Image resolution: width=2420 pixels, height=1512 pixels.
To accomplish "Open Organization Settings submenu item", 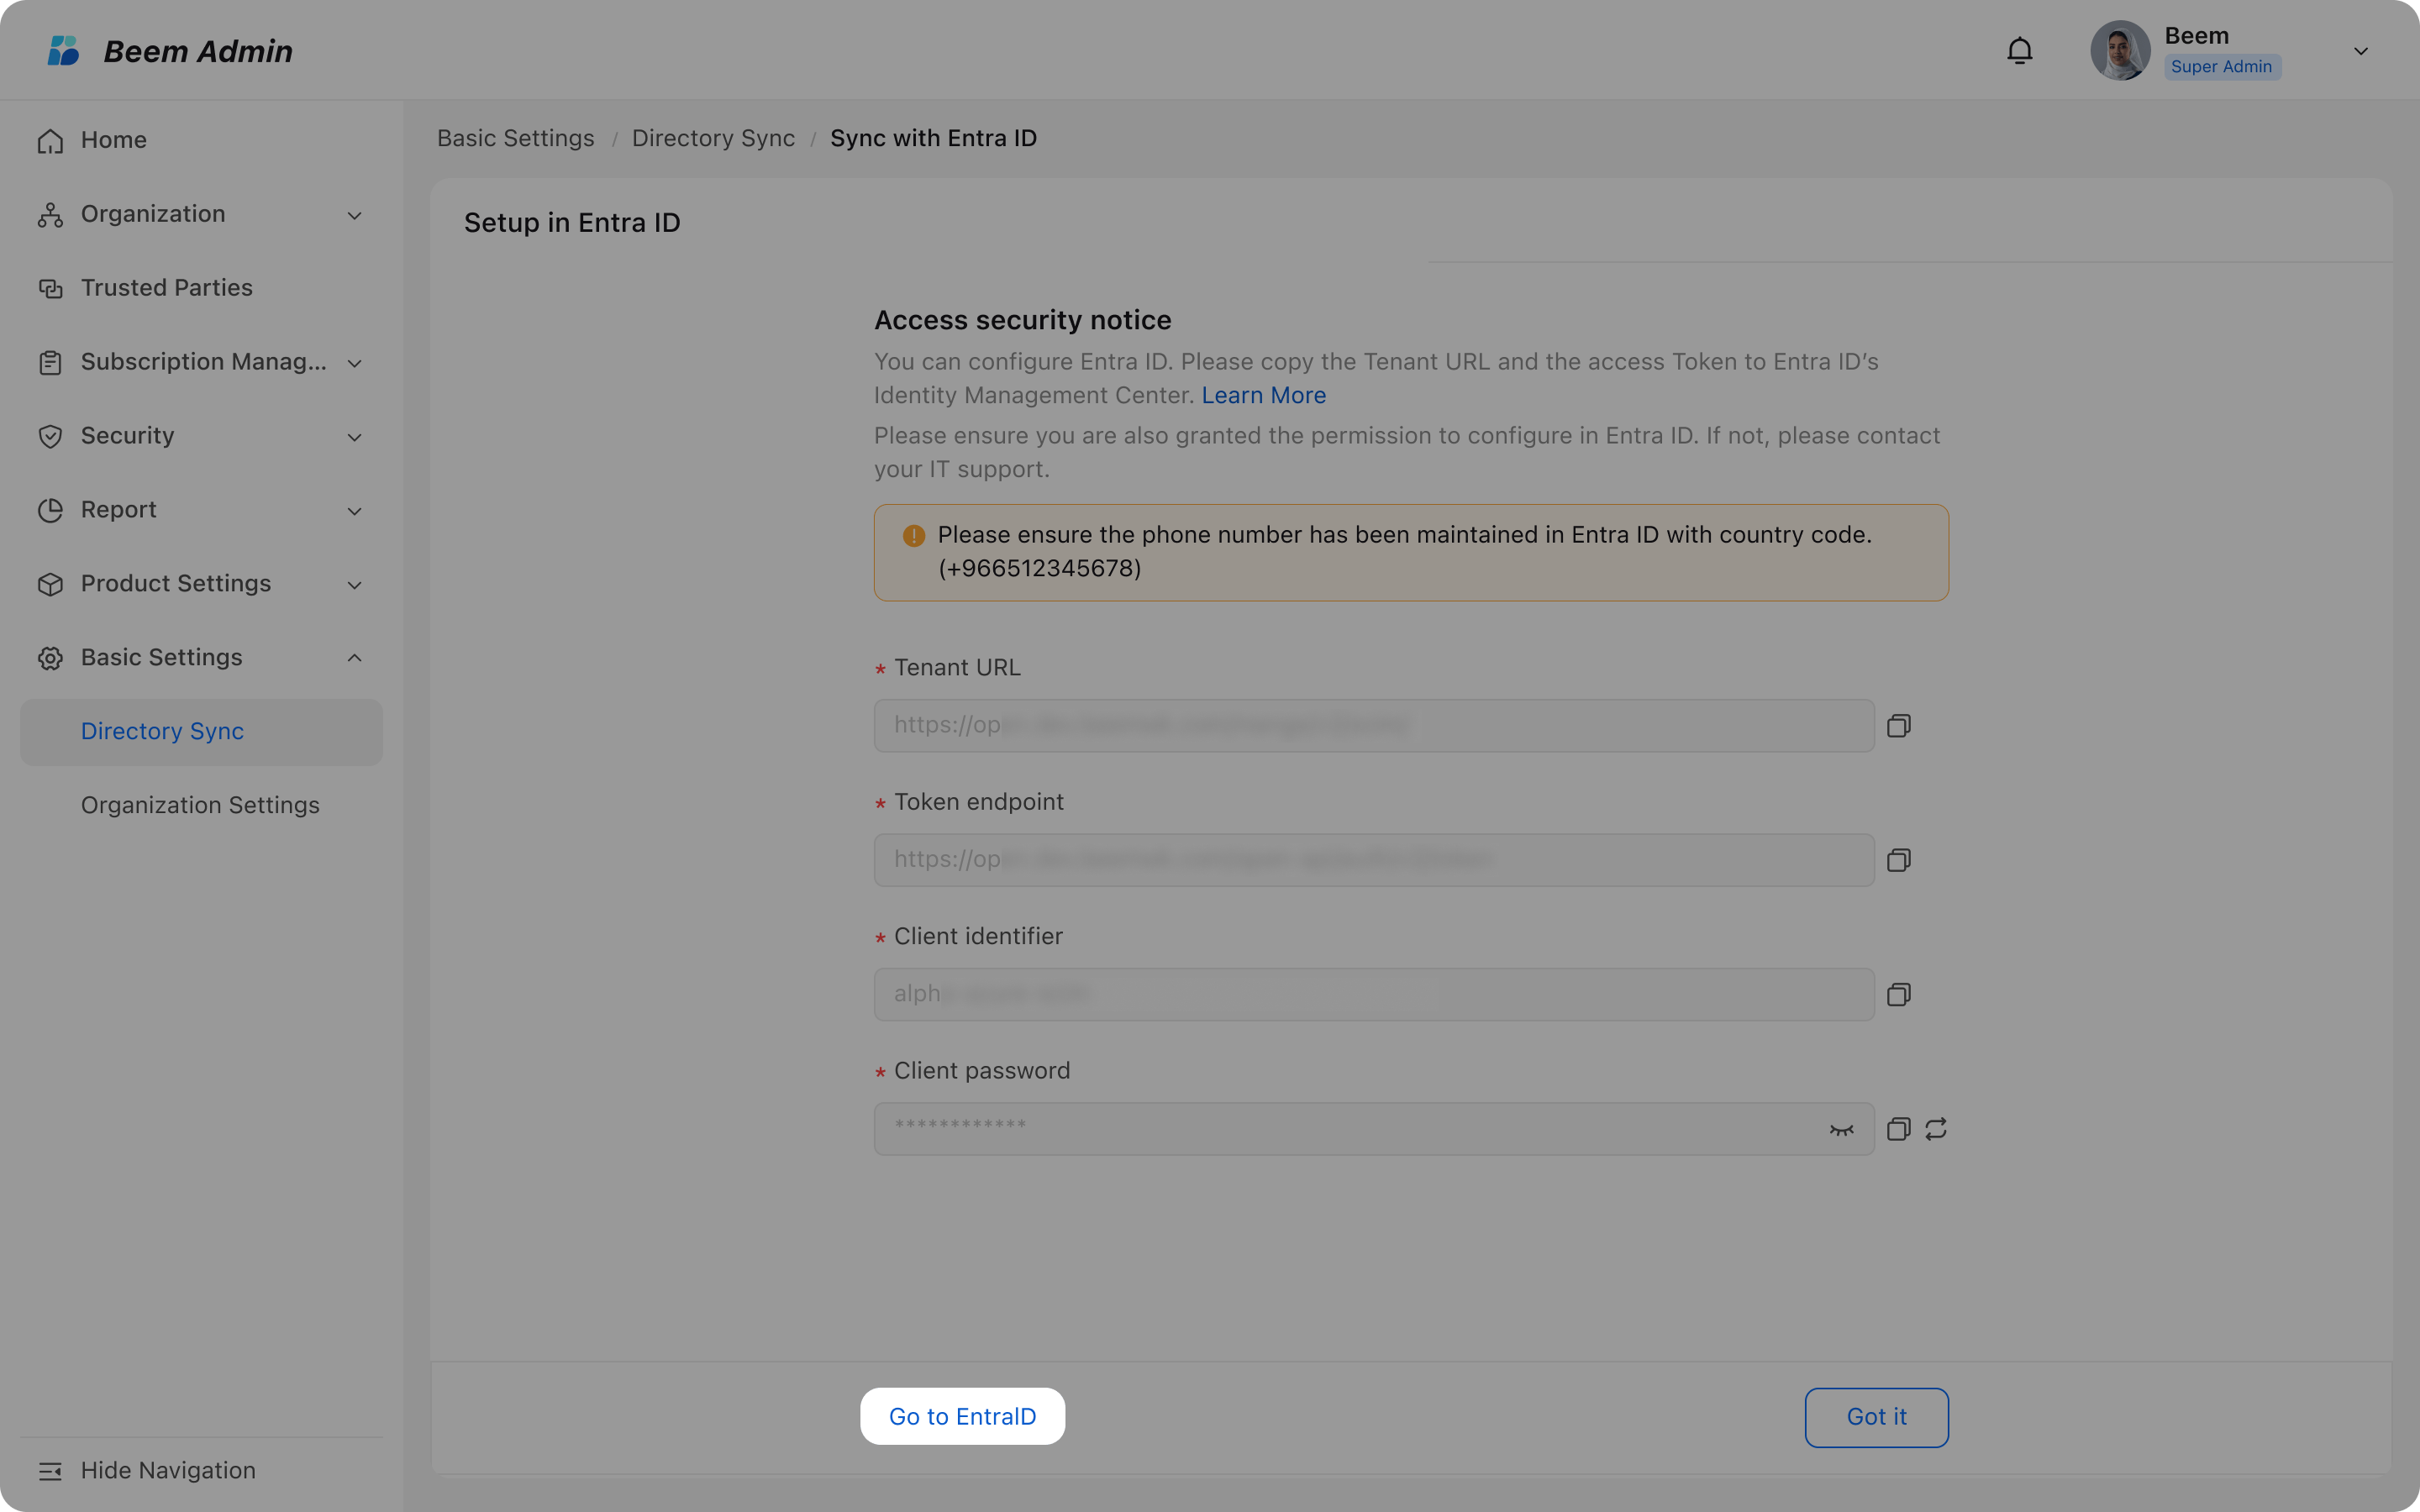I will pyautogui.click(x=201, y=806).
